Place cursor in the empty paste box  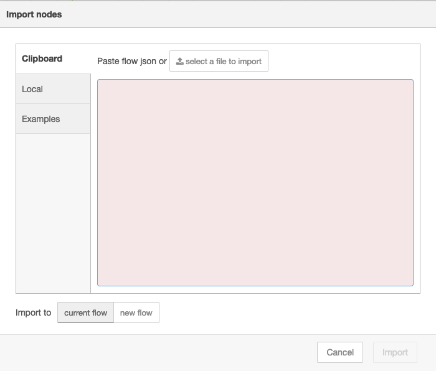click(255, 156)
